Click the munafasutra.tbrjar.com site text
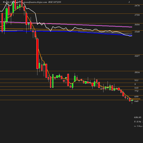This screenshot has width=143, height=143. point(35,2)
